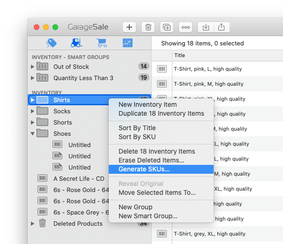Viewport: 283px width, 244px height.
Task: Select A Secret Life - CD item
Action: tap(79, 178)
